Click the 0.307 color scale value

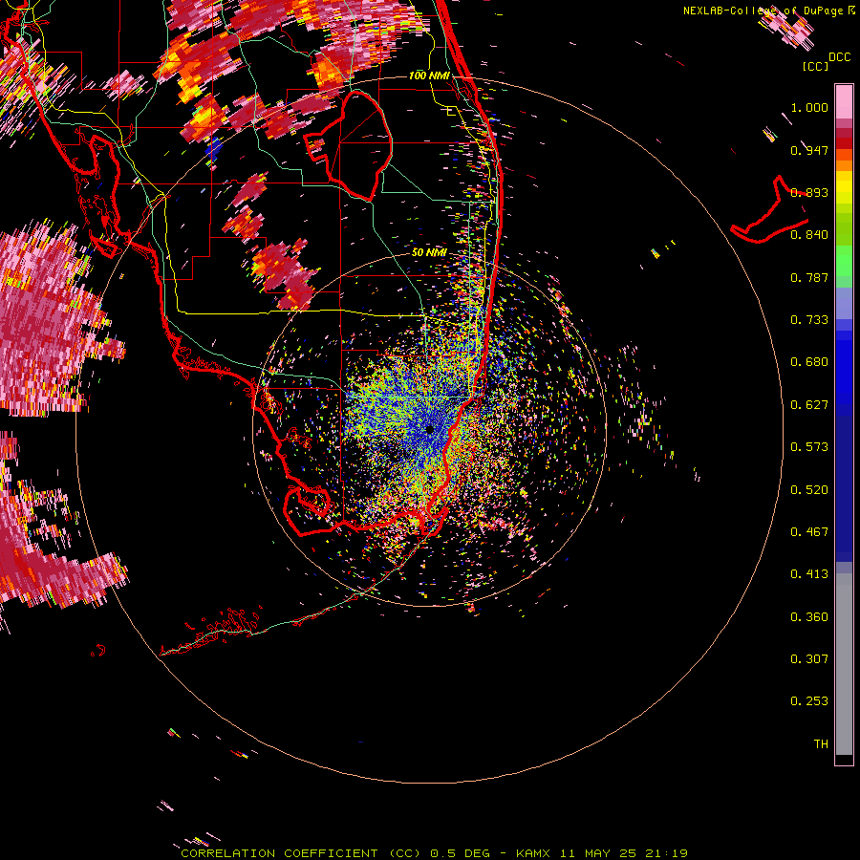point(809,659)
